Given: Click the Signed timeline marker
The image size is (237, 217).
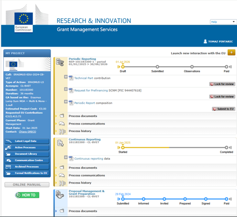Looking at the screenshot, I should click(206, 199).
